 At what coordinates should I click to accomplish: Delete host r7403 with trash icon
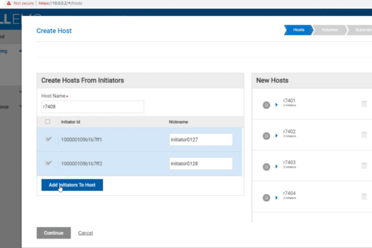364,165
